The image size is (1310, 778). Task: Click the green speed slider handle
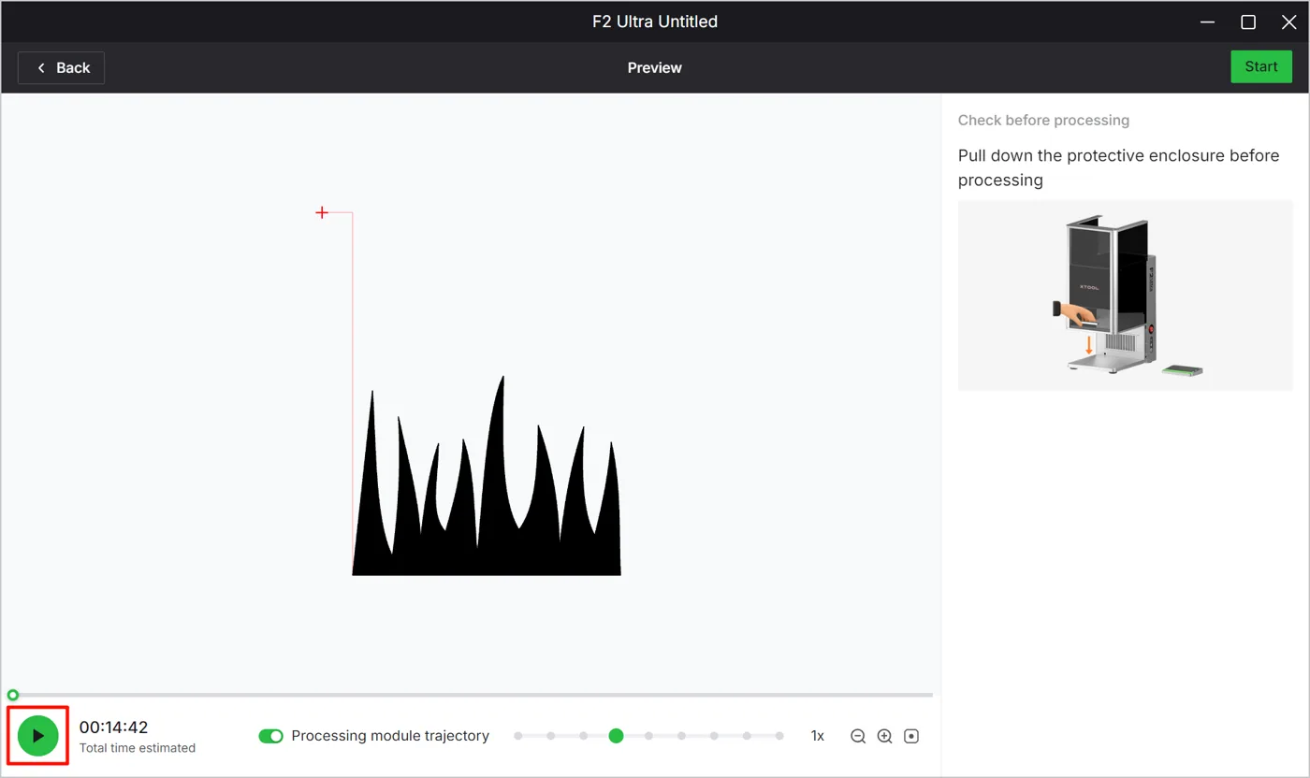click(x=616, y=736)
